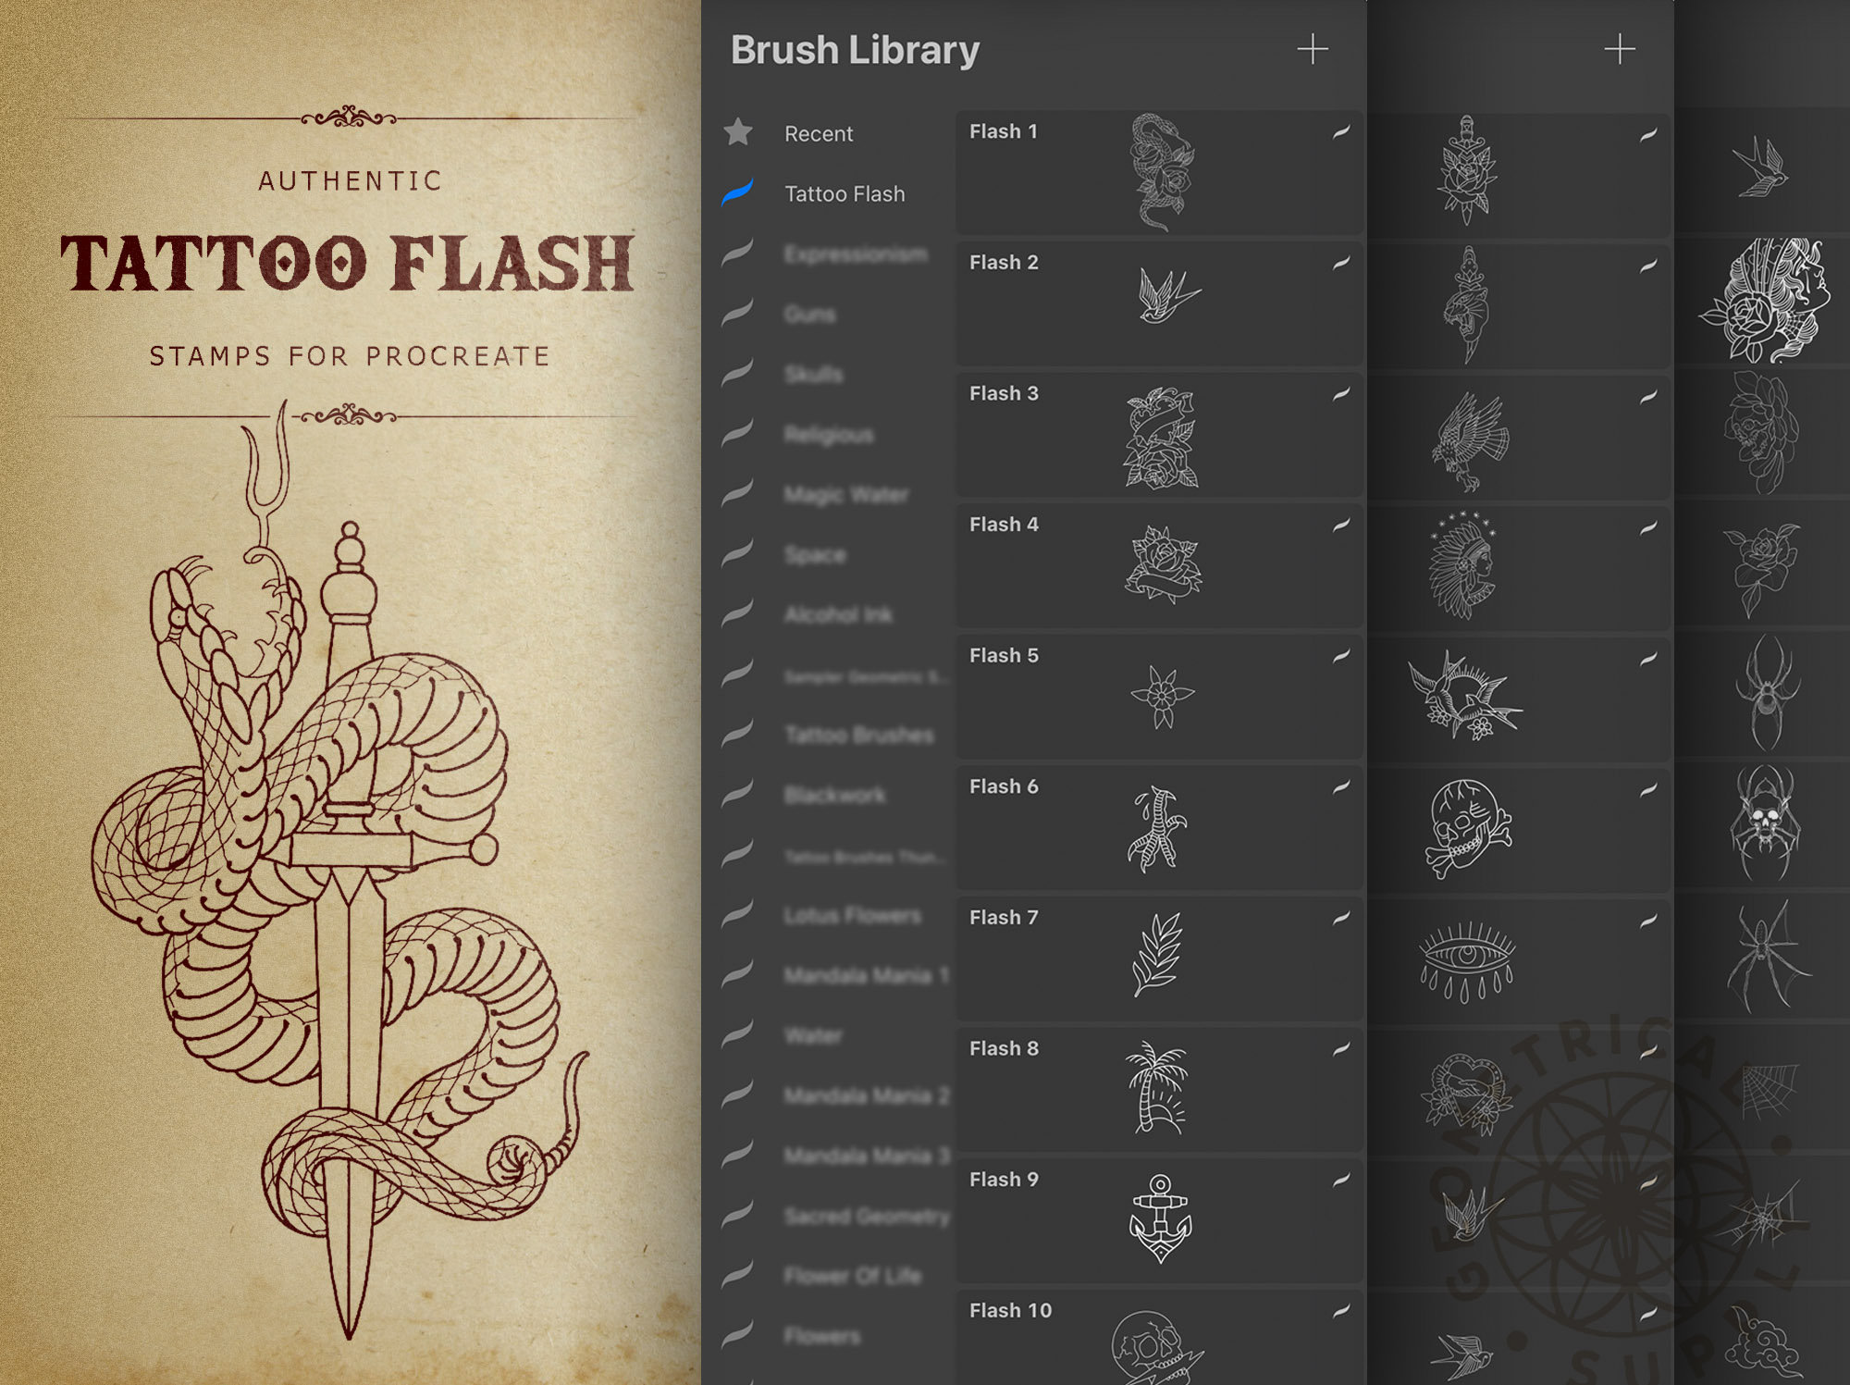Open the Tattoo Brushes set
The height and width of the screenshot is (1385, 1850).
tap(859, 736)
